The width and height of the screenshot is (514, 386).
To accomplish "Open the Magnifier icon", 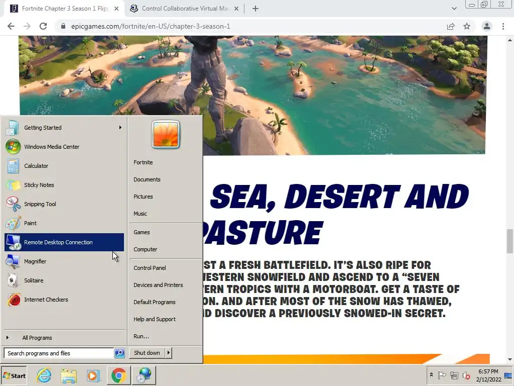I will pyautogui.click(x=13, y=261).
